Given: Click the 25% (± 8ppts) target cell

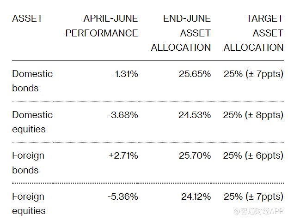Looking at the screenshot, I should 253,115.
